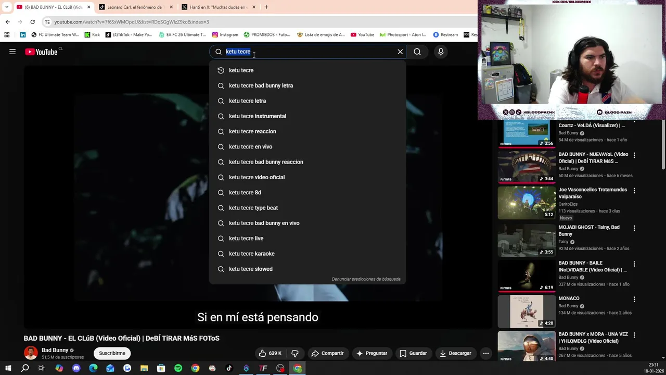
Task: Select suggestion 'ketu tecre letra'
Action: click(x=308, y=101)
